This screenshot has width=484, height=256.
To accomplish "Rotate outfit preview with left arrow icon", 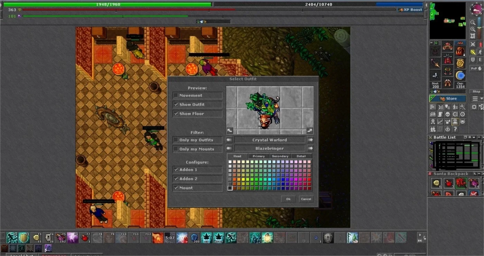I will click(230, 130).
